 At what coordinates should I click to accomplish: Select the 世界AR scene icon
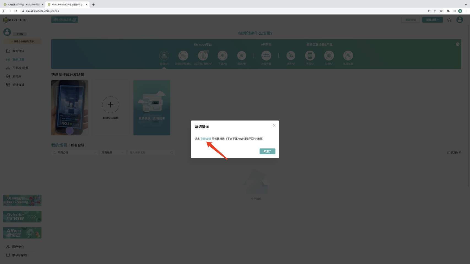pyautogui.click(x=291, y=56)
